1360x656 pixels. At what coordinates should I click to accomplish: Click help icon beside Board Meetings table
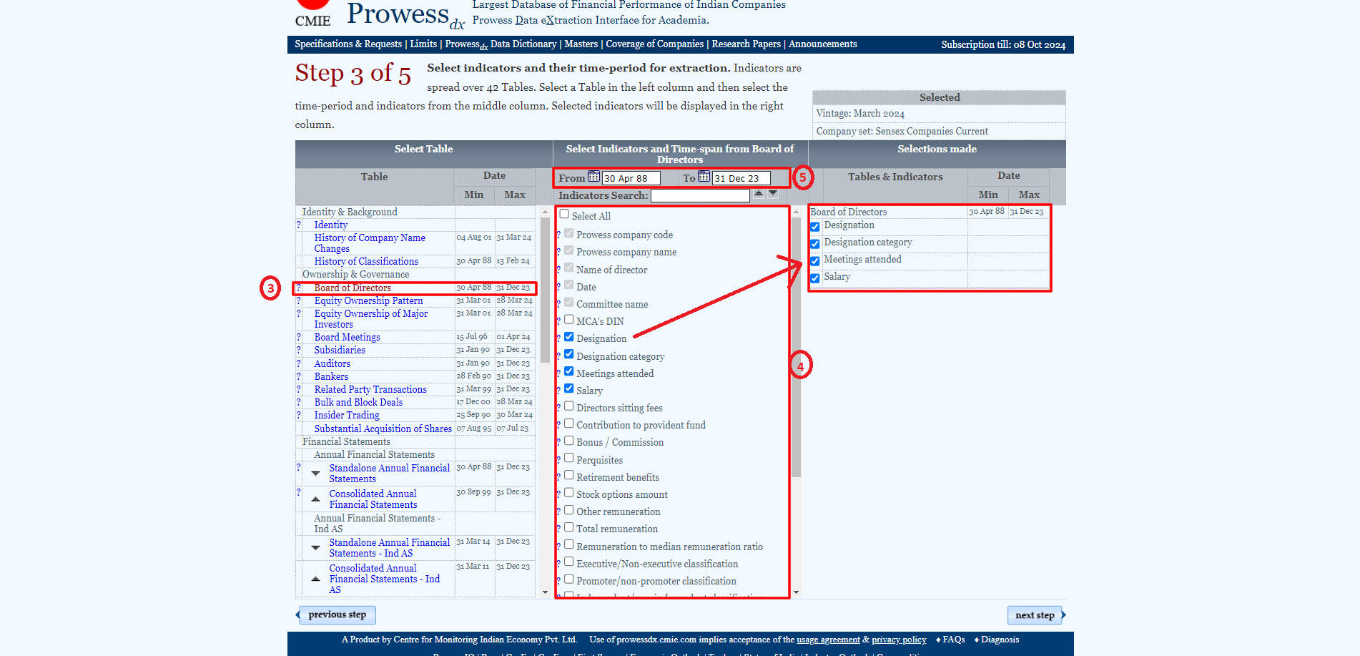click(299, 337)
